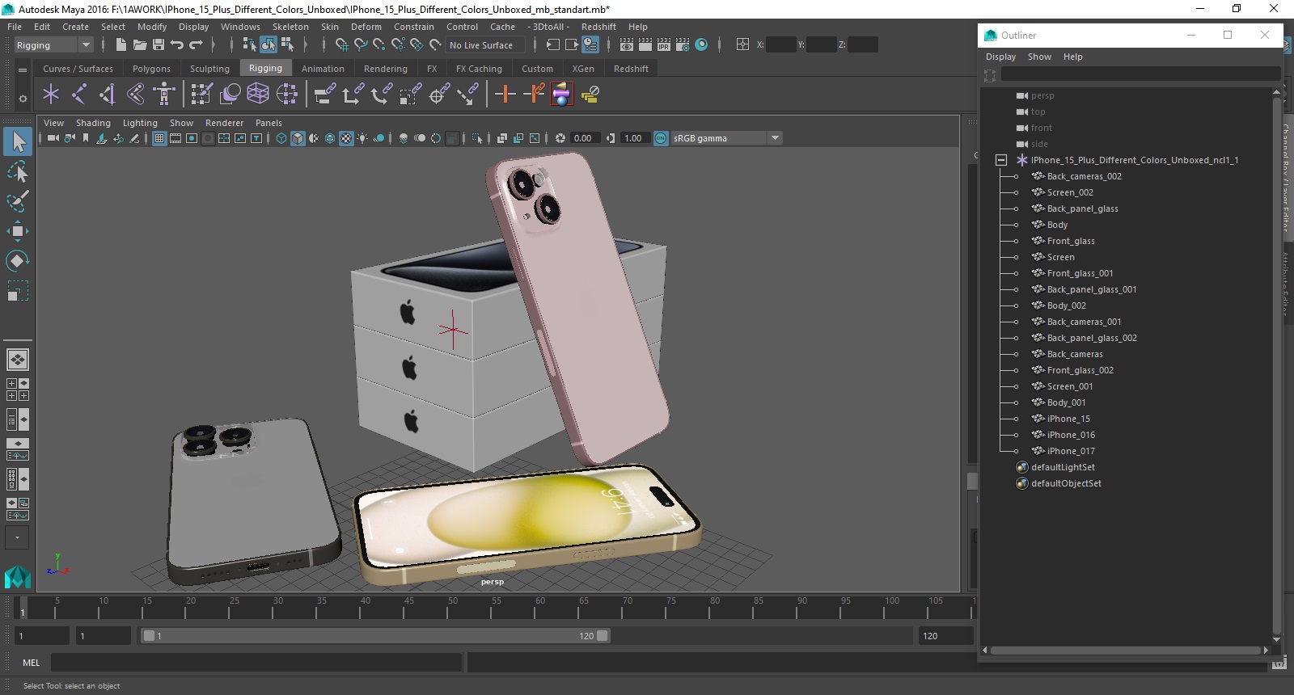The image size is (1294, 695).
Task: Click the playback range slider bar
Action: point(376,636)
